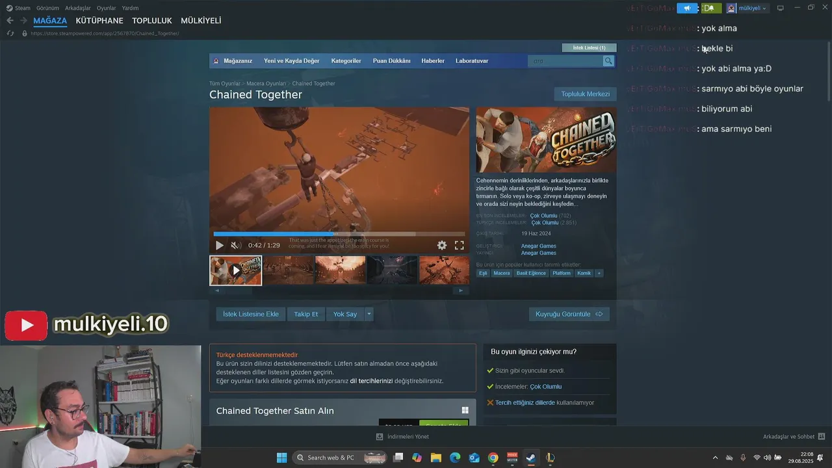
Task: Unmute the trailer audio speaker icon
Action: point(235,245)
